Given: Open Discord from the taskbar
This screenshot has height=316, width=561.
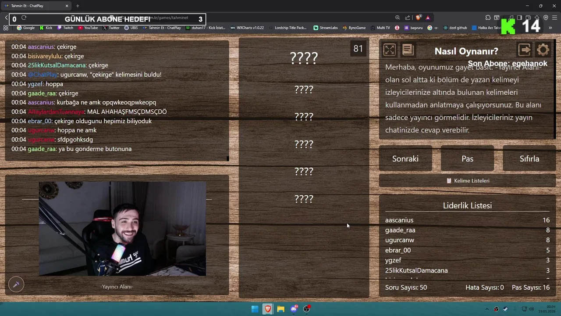Looking at the screenshot, I should tap(294, 309).
